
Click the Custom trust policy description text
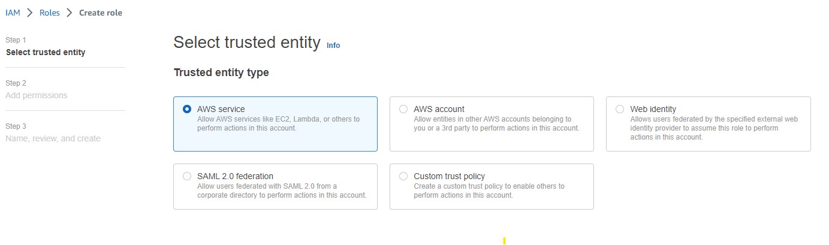pyautogui.click(x=489, y=190)
